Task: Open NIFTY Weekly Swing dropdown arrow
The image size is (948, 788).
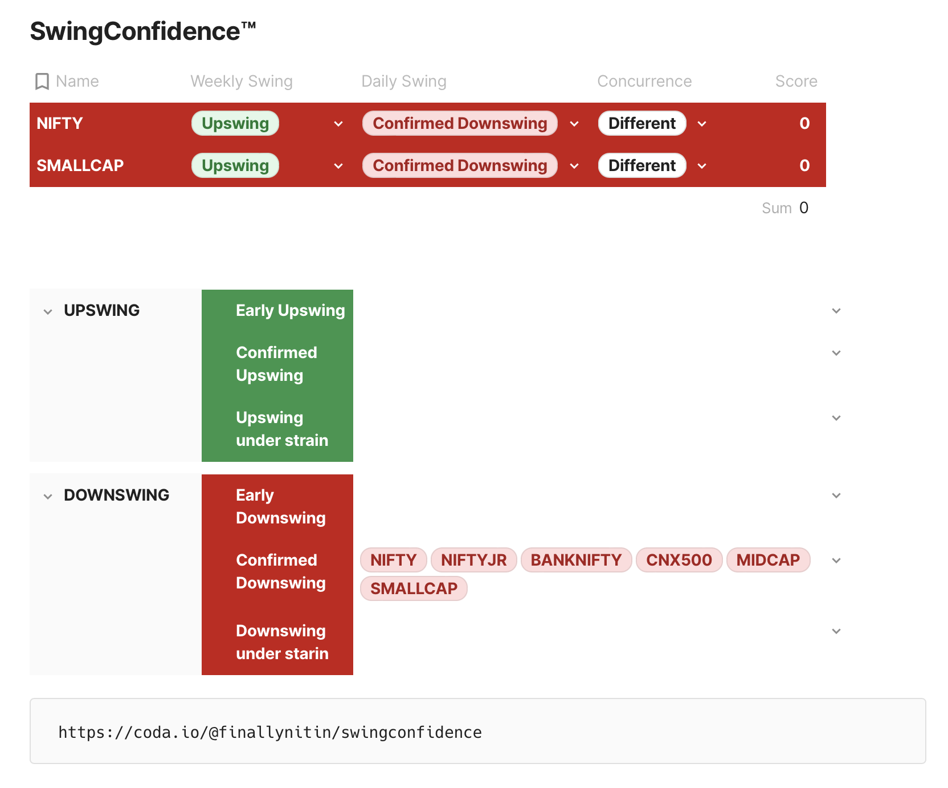Action: 338,124
